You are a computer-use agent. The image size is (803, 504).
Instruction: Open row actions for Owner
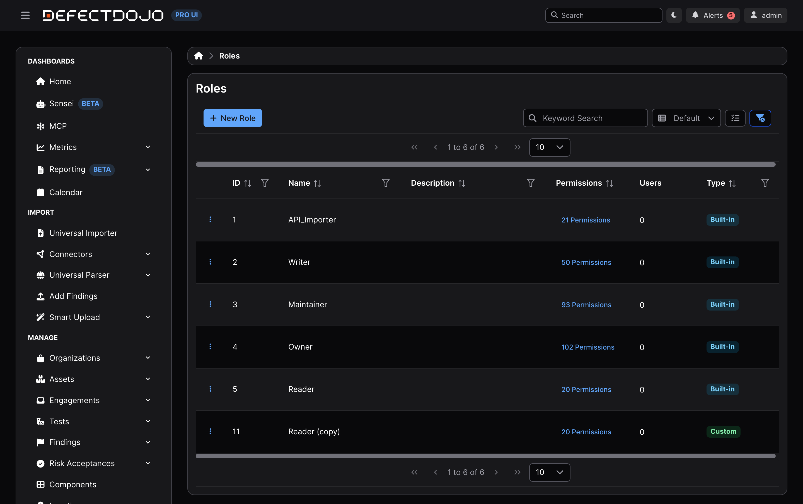click(210, 347)
